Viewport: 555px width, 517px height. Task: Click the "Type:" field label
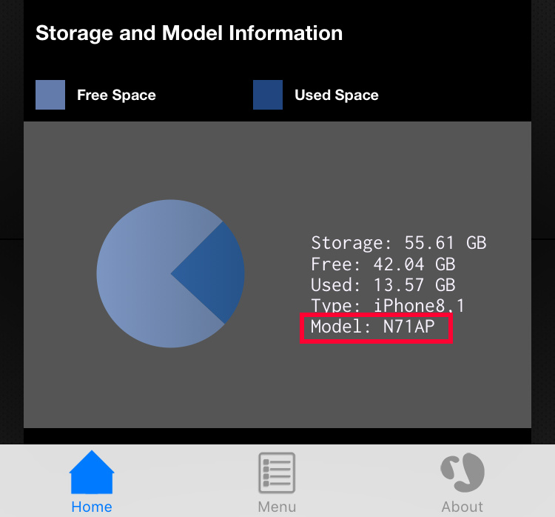(x=336, y=305)
